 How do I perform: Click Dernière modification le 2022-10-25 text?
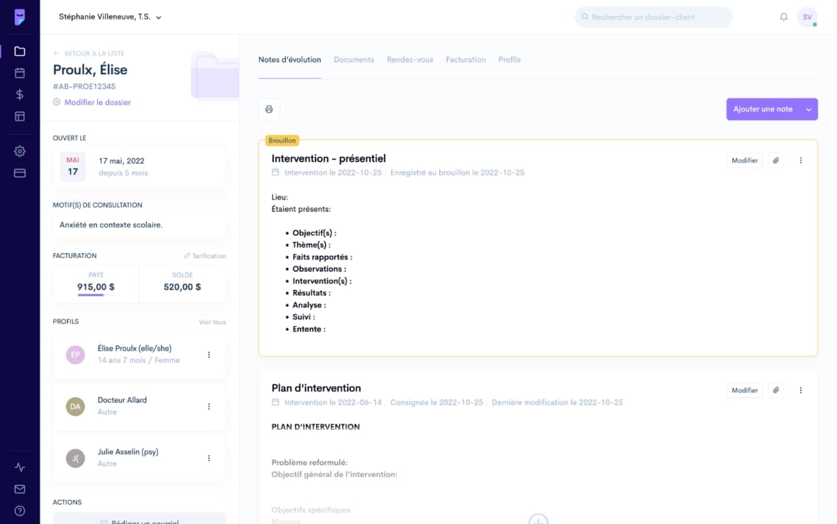click(557, 403)
